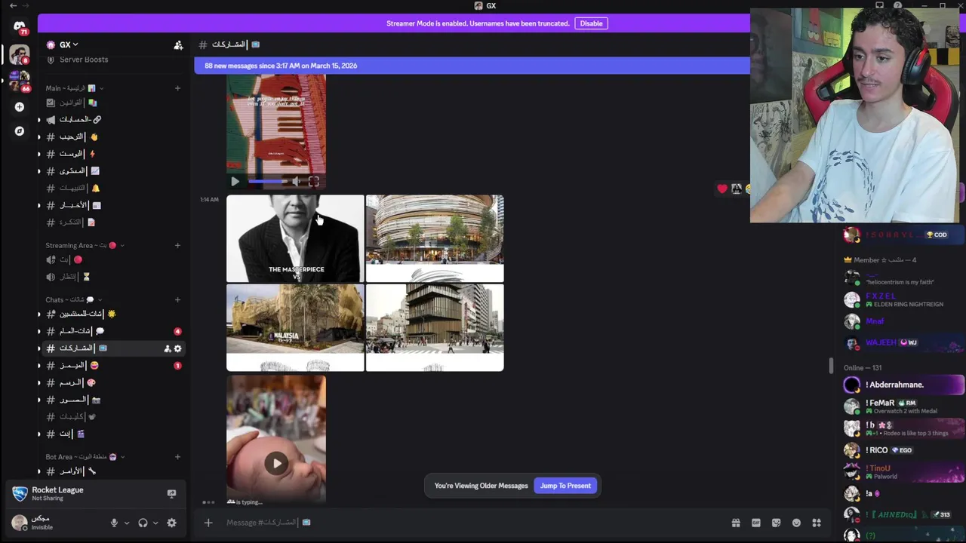Open the sticker picker
The image size is (966, 543).
(776, 523)
